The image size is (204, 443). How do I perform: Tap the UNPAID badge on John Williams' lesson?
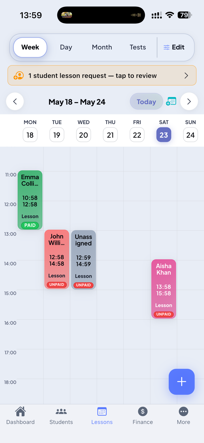pyautogui.click(x=57, y=285)
